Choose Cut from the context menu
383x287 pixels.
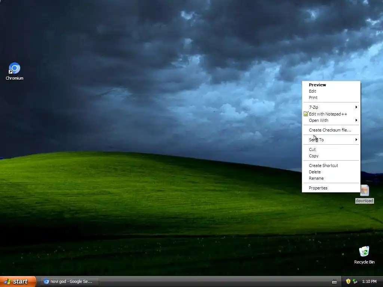pyautogui.click(x=331, y=149)
